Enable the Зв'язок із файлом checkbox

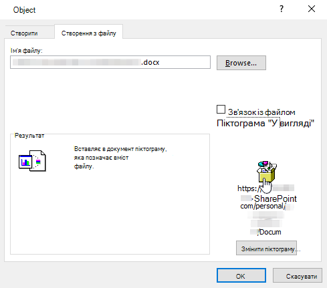point(221,110)
